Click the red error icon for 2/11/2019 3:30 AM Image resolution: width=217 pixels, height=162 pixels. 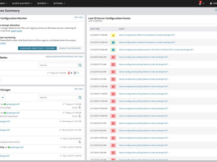[x=113, y=153]
